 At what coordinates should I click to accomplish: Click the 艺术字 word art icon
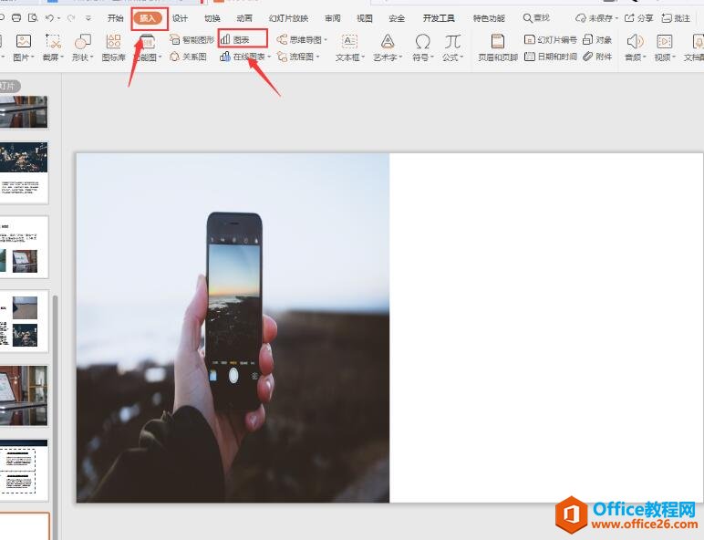pos(388,42)
